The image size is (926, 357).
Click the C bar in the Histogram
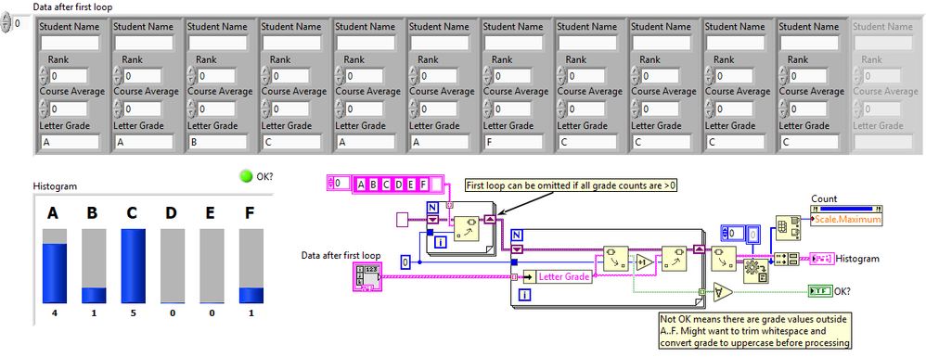(x=133, y=266)
